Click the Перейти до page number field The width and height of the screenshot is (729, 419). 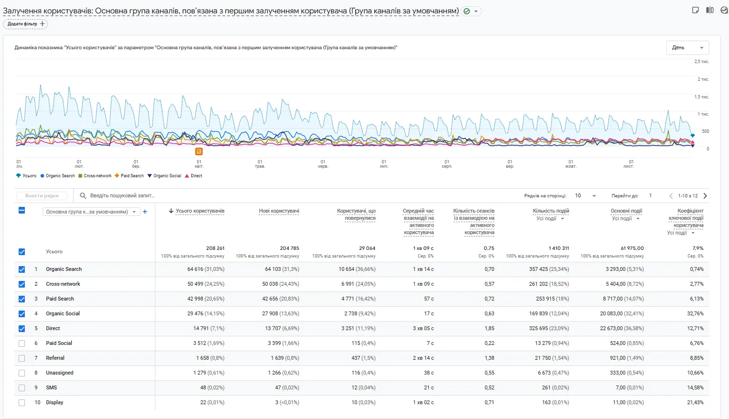[651, 195]
